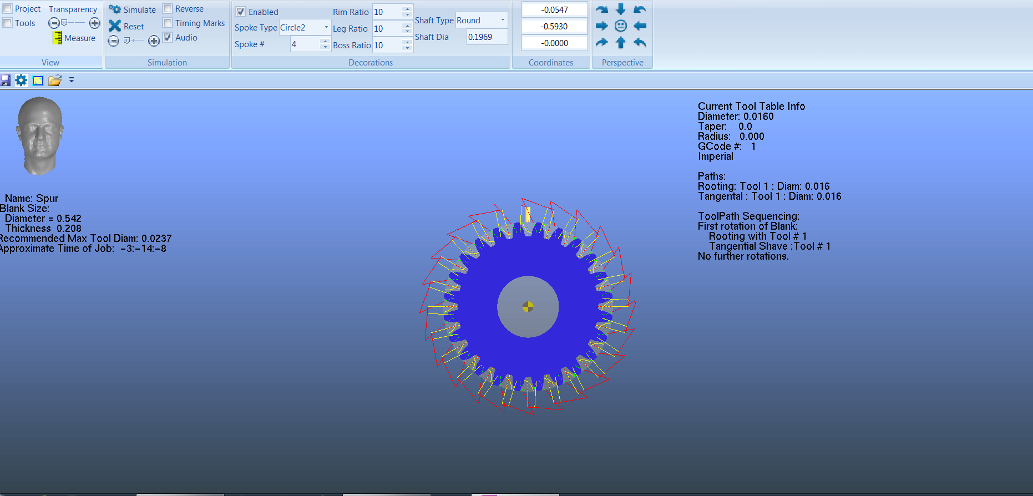Screen dimensions: 1033x496
Task: Expand the quick access toolbar customize arrow
Action: pyautogui.click(x=72, y=80)
